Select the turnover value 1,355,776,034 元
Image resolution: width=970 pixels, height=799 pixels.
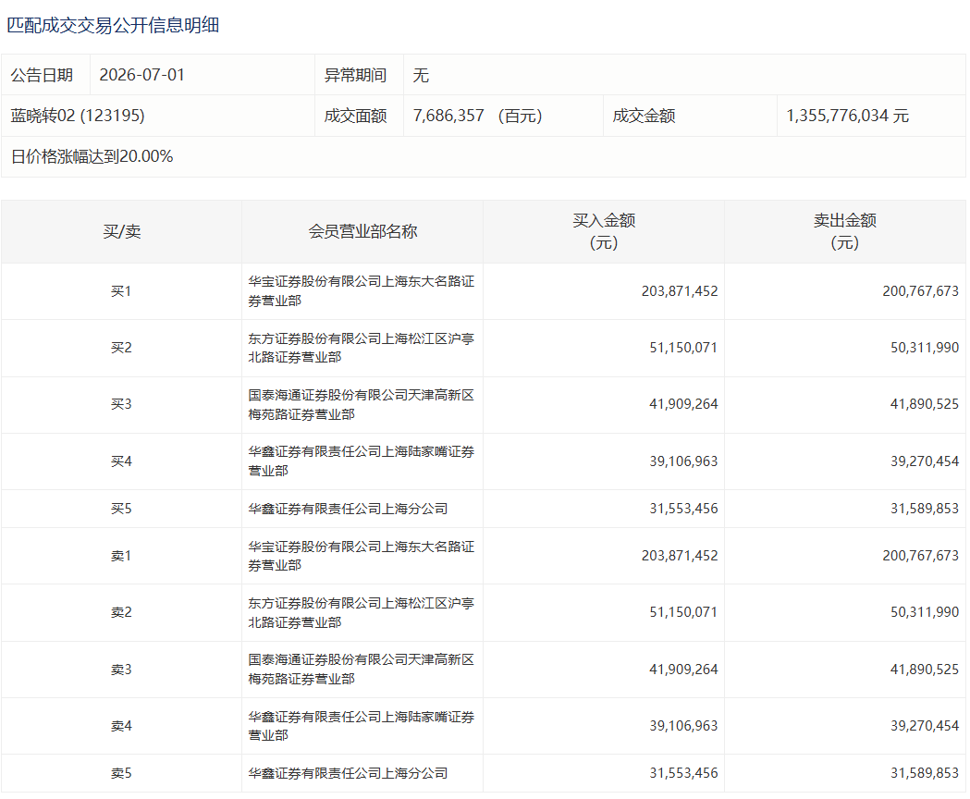click(848, 116)
